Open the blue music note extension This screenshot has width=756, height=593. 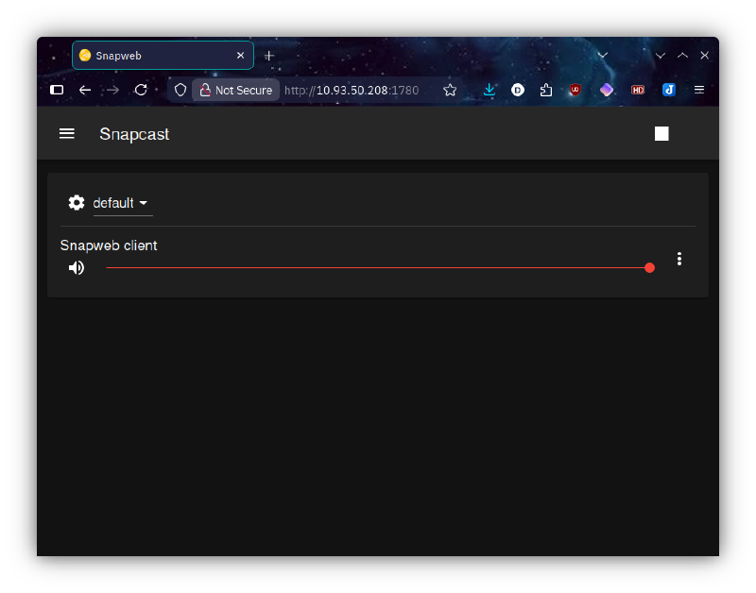(669, 90)
